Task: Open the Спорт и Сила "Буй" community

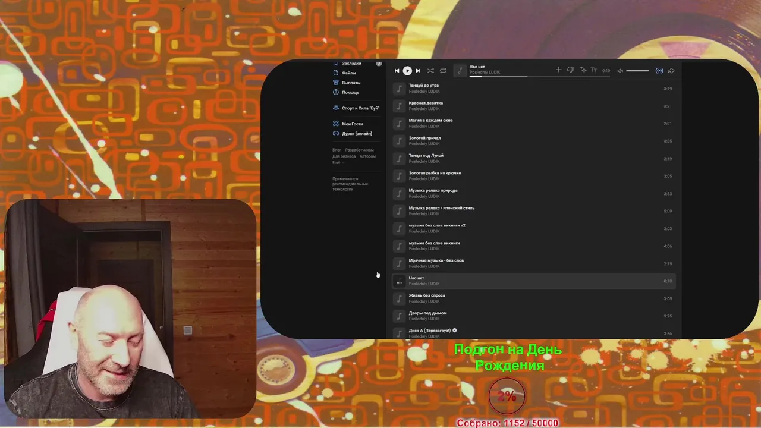Action: point(360,108)
